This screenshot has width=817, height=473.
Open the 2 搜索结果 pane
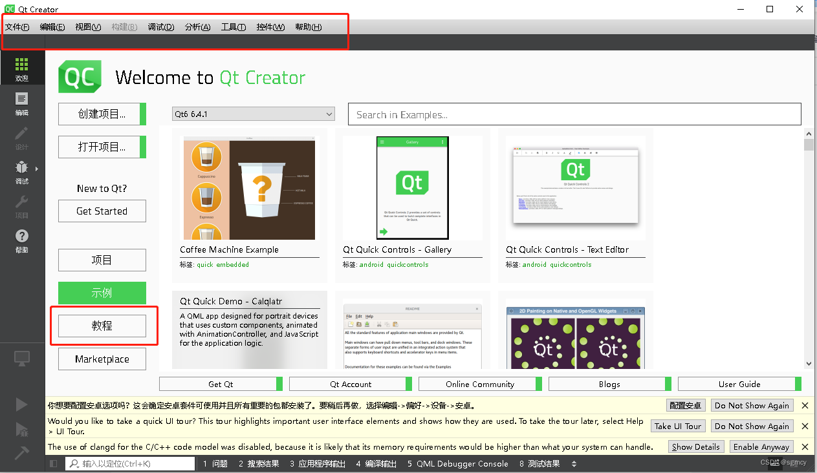pos(259,464)
